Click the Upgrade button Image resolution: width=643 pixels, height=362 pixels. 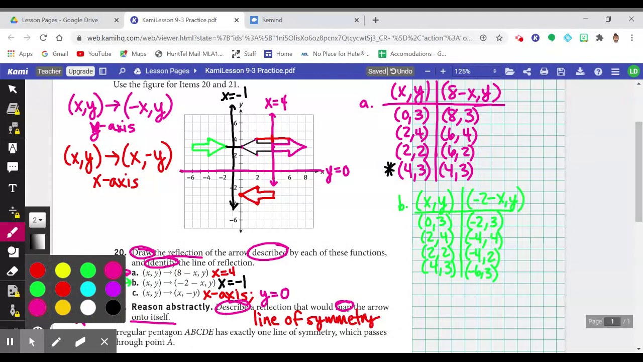point(80,71)
